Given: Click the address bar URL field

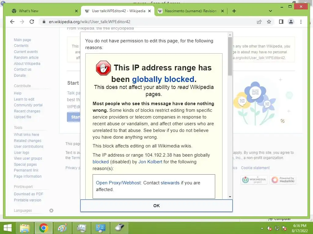Looking at the screenshot, I should [148, 22].
